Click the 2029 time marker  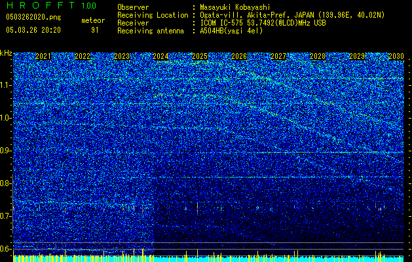(357, 56)
